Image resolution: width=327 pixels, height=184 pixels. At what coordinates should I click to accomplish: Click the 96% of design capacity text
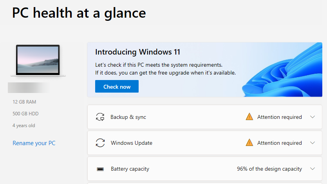point(269,169)
